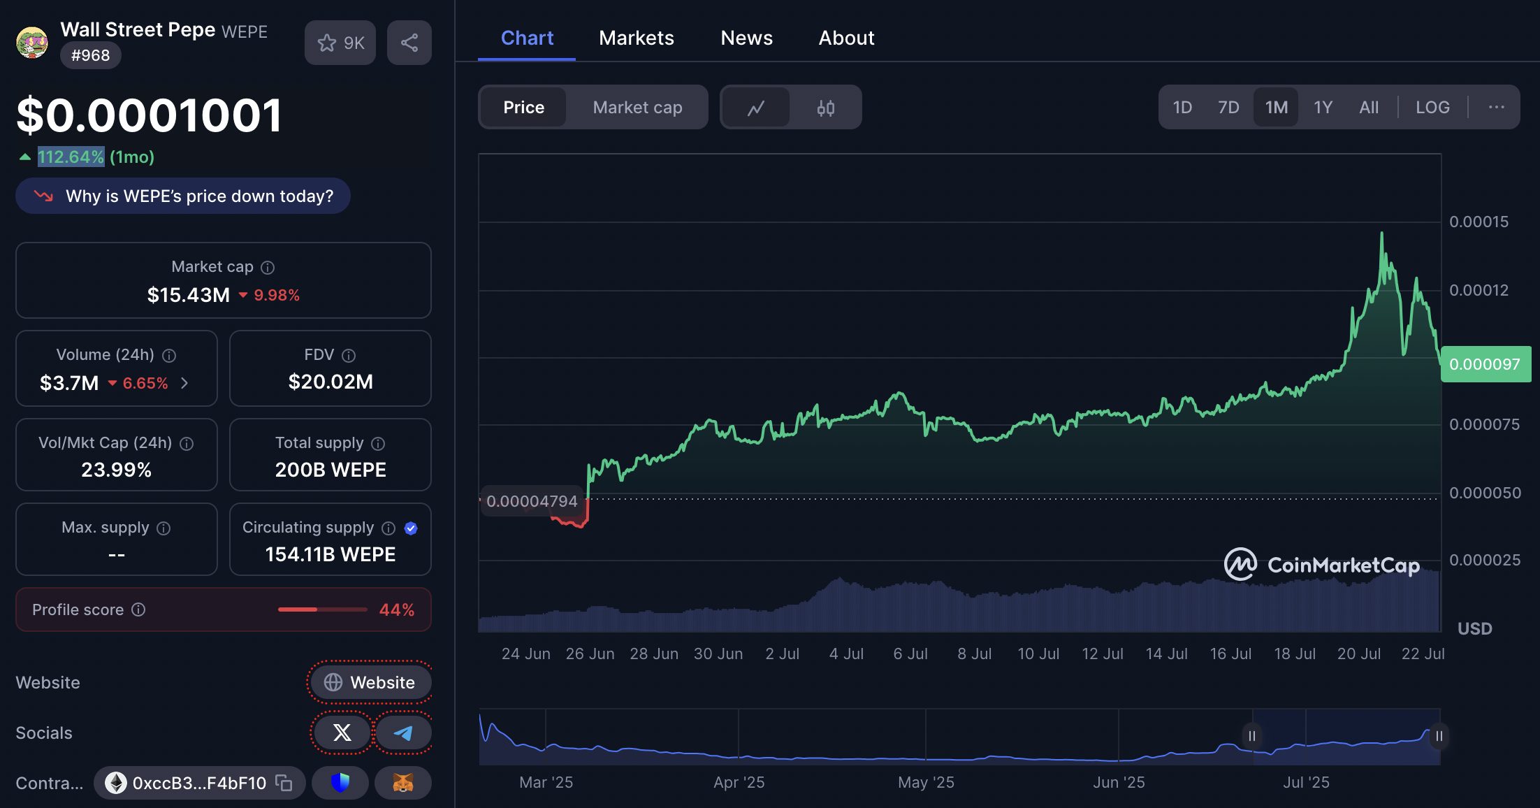This screenshot has width=1540, height=808.
Task: Open the three-dot chart options menu
Action: [x=1496, y=107]
